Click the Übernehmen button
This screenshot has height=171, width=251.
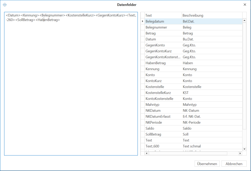click(x=207, y=164)
